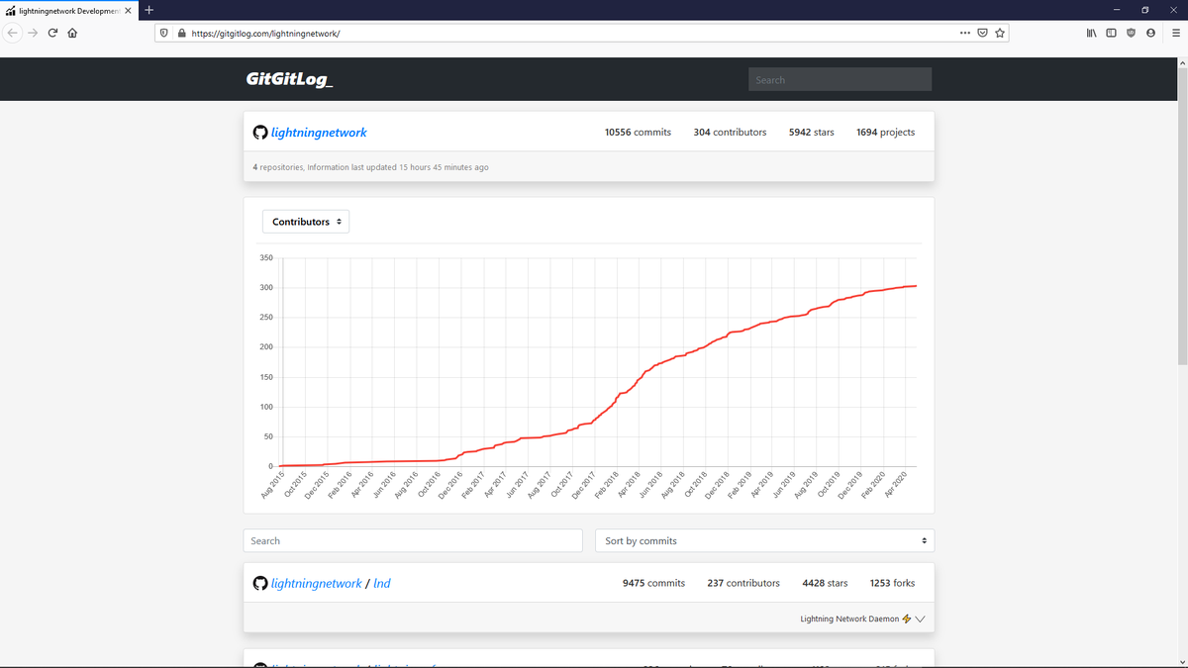Viewport: 1188px width, 668px height.
Task: Click the '4 repositories, Information last updated' text
Action: [370, 167]
